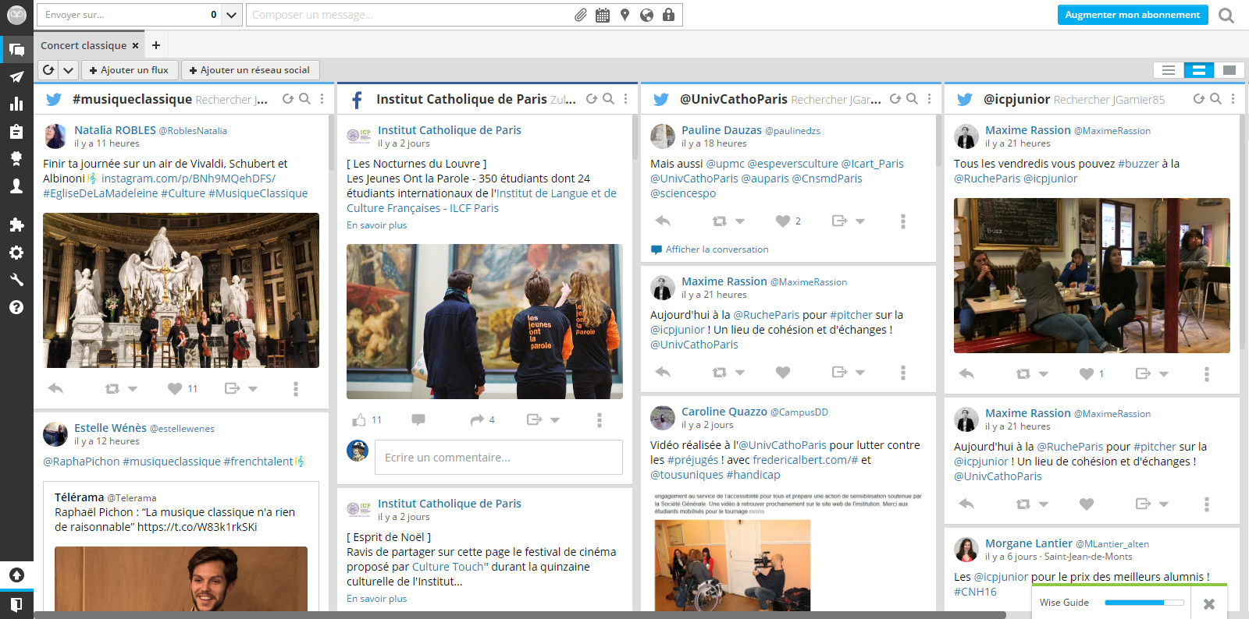1249x619 pixels.
Task: Click the search magnifier at top right
Action: (1226, 15)
